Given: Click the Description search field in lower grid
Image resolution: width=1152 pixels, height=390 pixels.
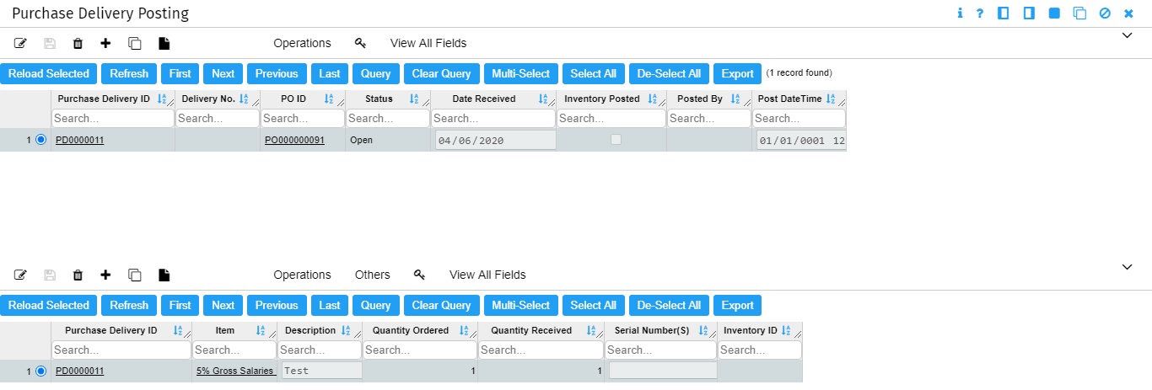Looking at the screenshot, I should tap(320, 350).
